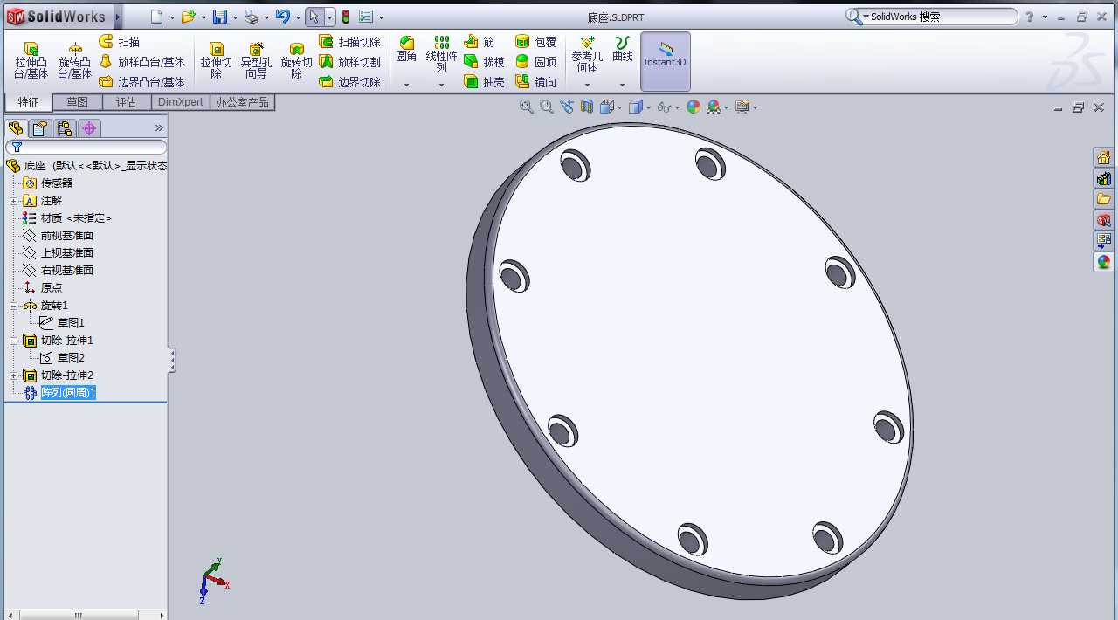The height and width of the screenshot is (620, 1118).
Task: Open the DimXpertManager panel tab
Action: point(89,128)
